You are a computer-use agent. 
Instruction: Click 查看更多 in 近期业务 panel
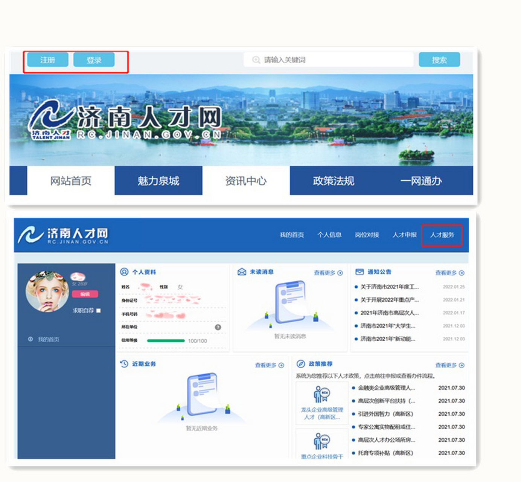[266, 365]
